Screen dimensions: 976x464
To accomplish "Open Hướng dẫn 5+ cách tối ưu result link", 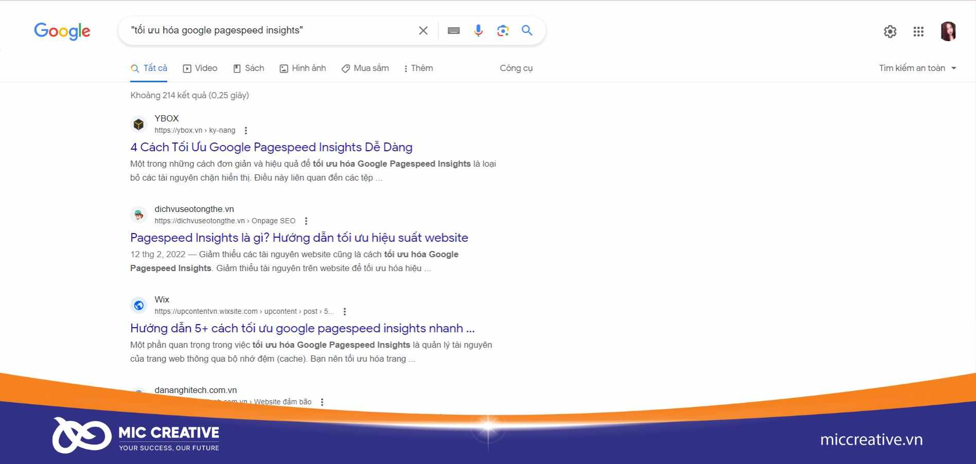I will pos(303,328).
